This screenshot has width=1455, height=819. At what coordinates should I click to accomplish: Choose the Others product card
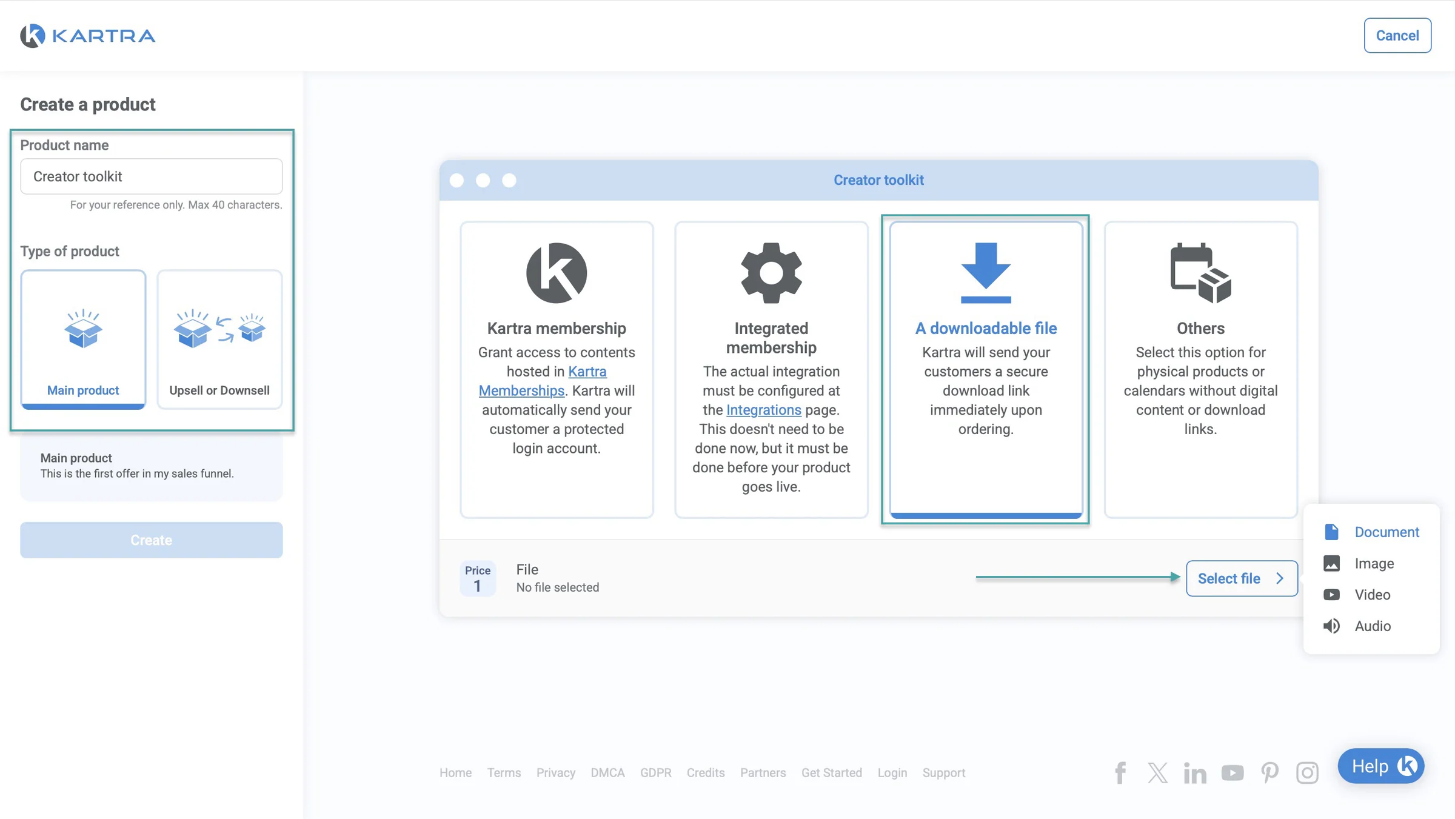point(1200,370)
